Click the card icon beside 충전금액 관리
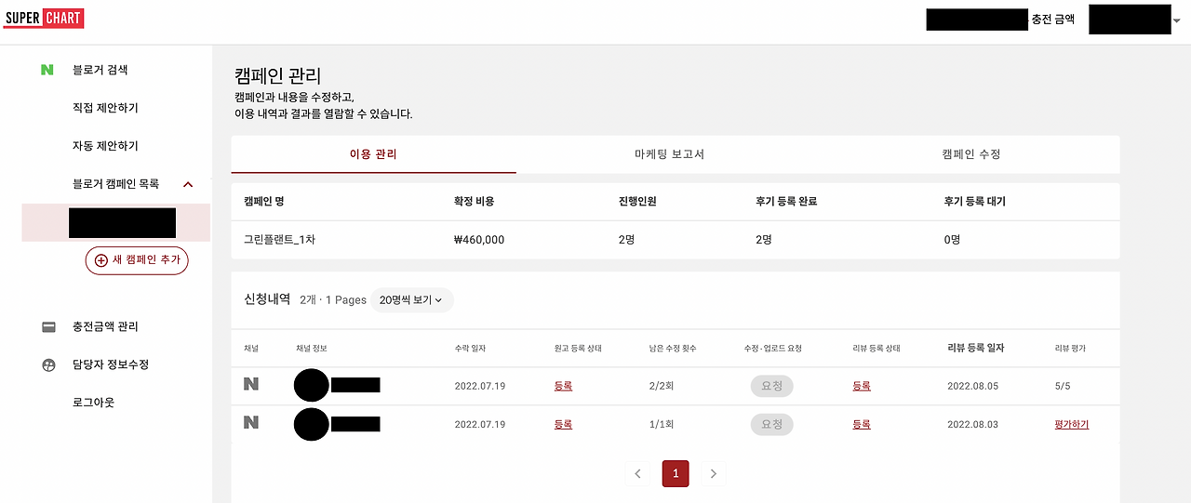The image size is (1191, 503). (49, 327)
